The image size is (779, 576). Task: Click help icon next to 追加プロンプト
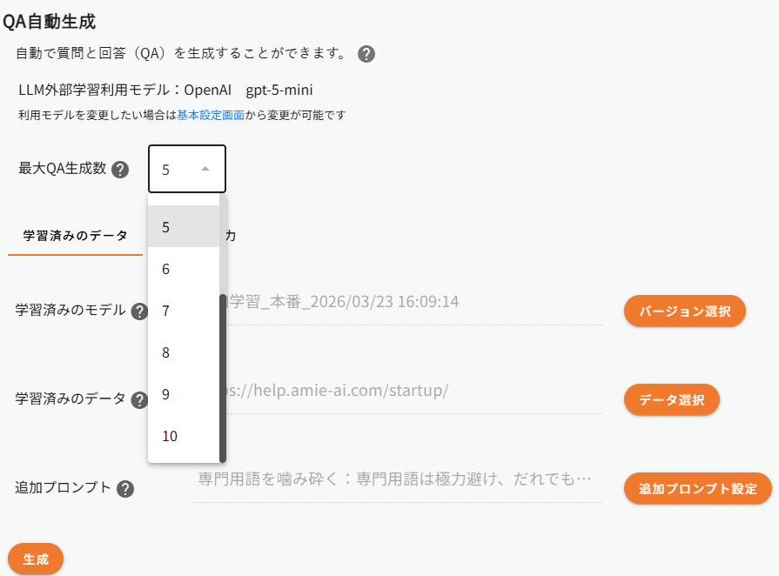click(125, 489)
